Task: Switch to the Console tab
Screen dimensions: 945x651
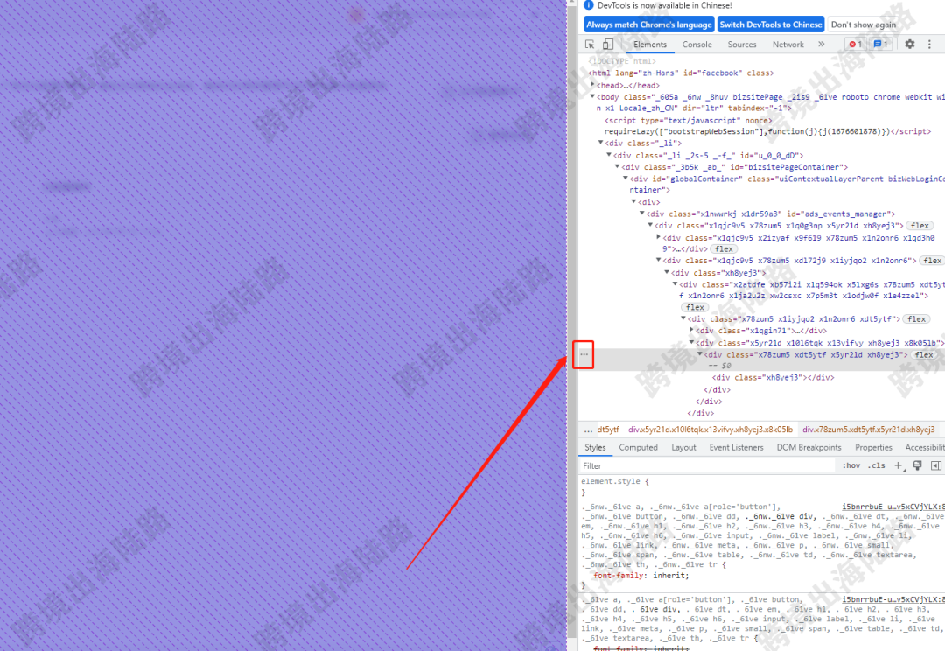Action: 696,45
